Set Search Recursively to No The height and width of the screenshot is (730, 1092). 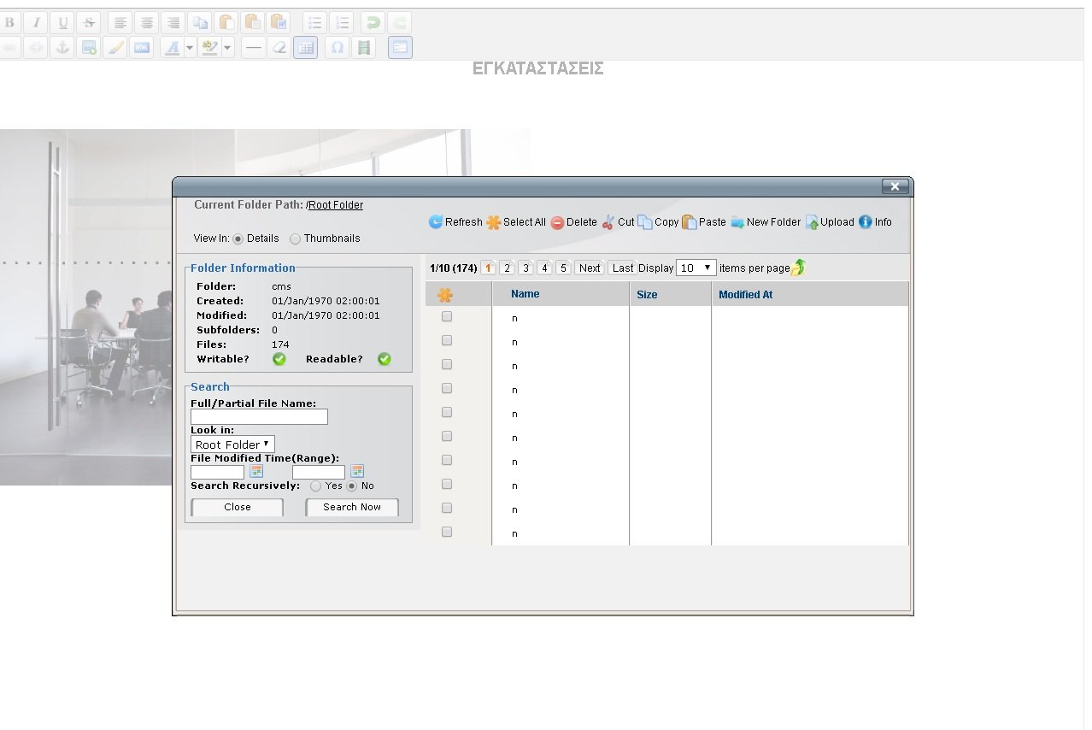(x=351, y=486)
